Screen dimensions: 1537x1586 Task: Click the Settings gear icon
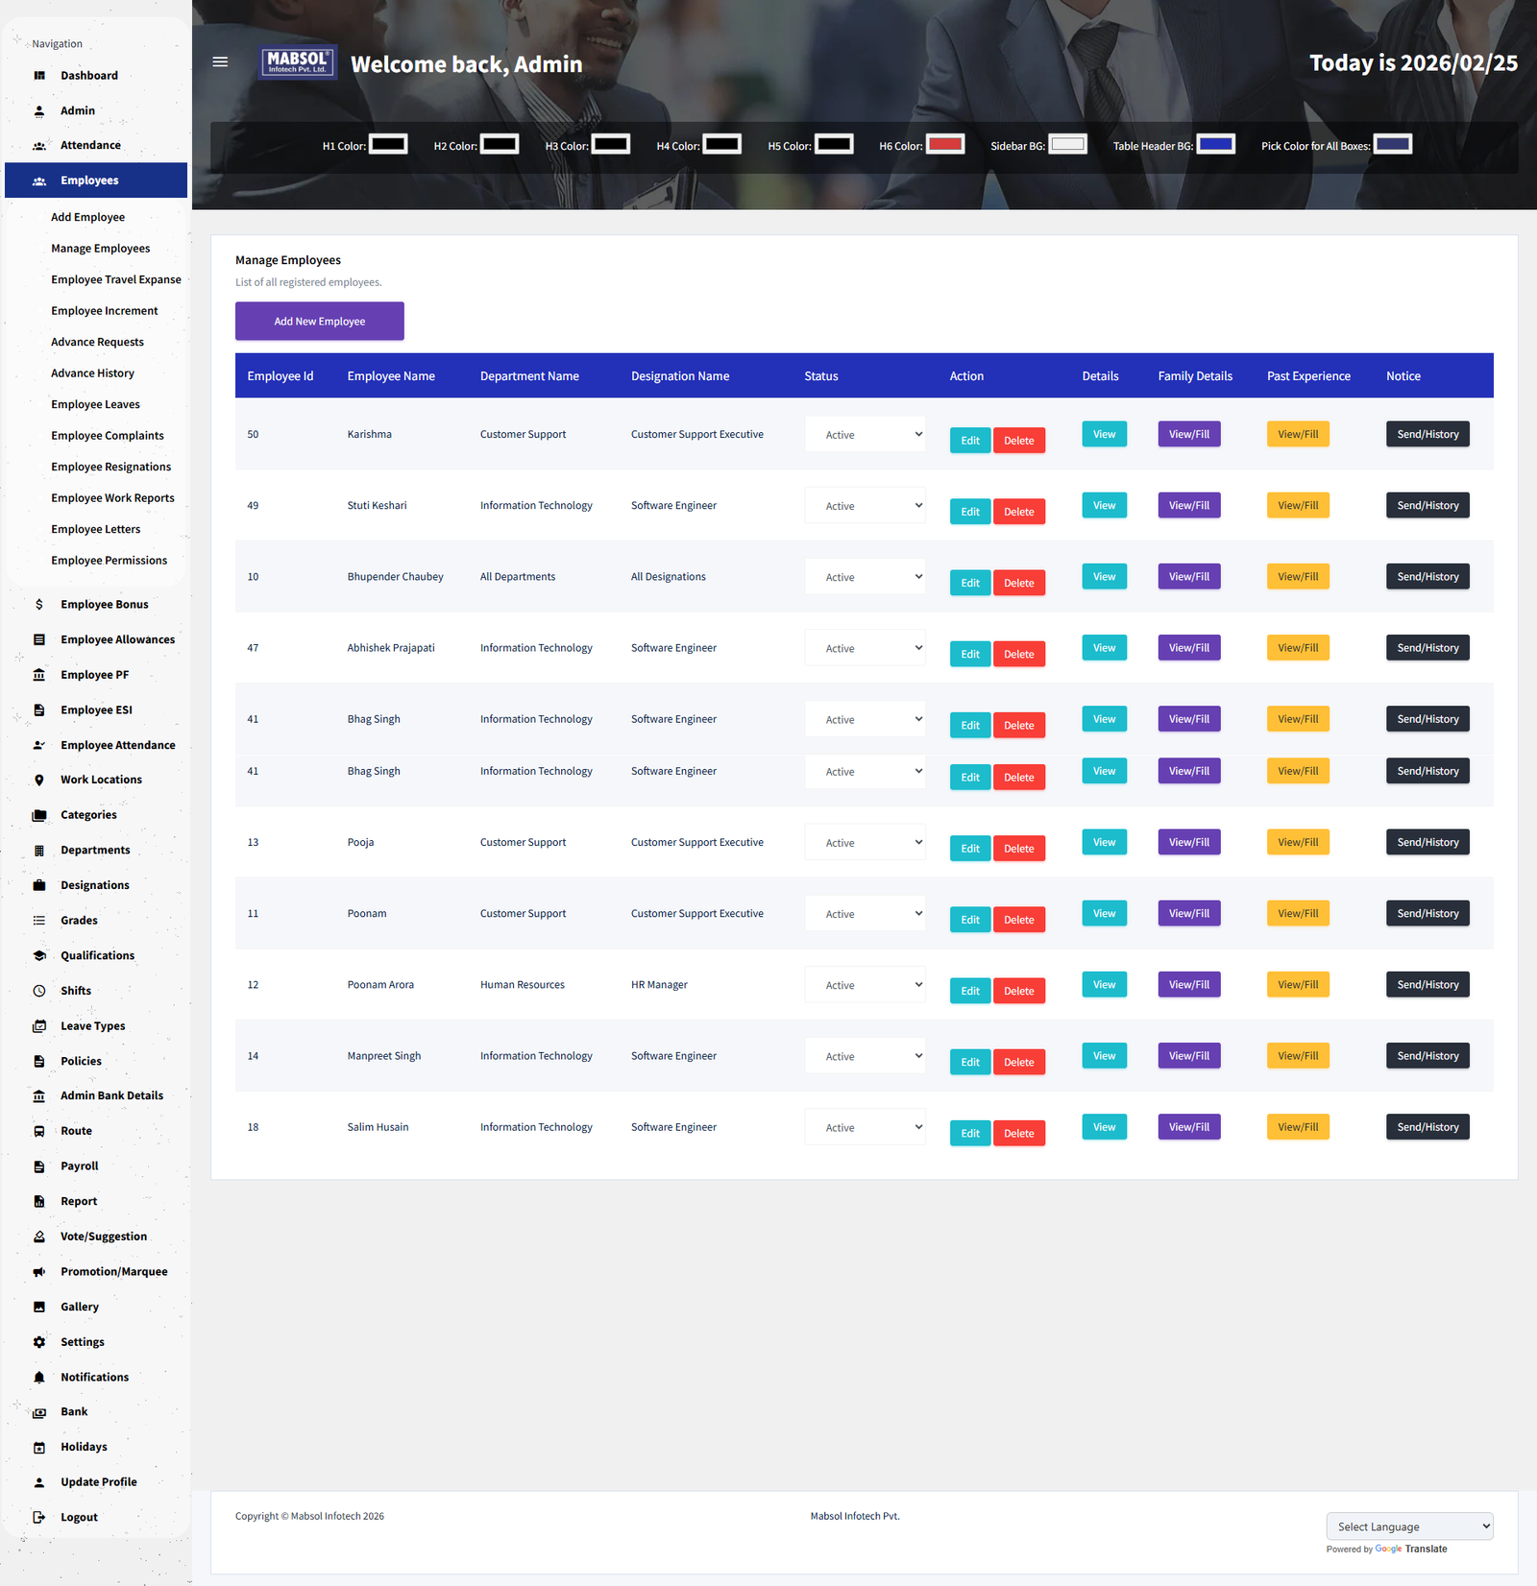click(39, 1342)
